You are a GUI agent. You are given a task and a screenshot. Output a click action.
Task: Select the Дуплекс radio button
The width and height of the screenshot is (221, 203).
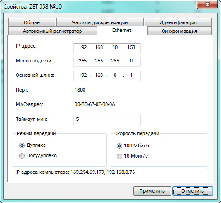pyautogui.click(x=22, y=146)
